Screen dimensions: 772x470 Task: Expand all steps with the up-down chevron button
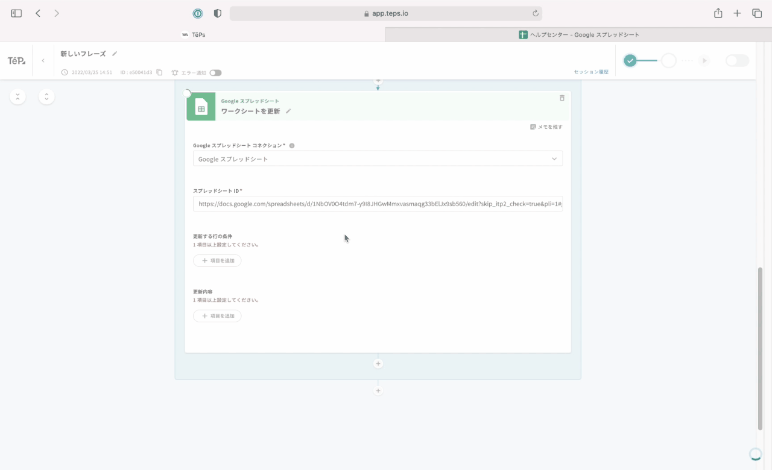(x=46, y=96)
